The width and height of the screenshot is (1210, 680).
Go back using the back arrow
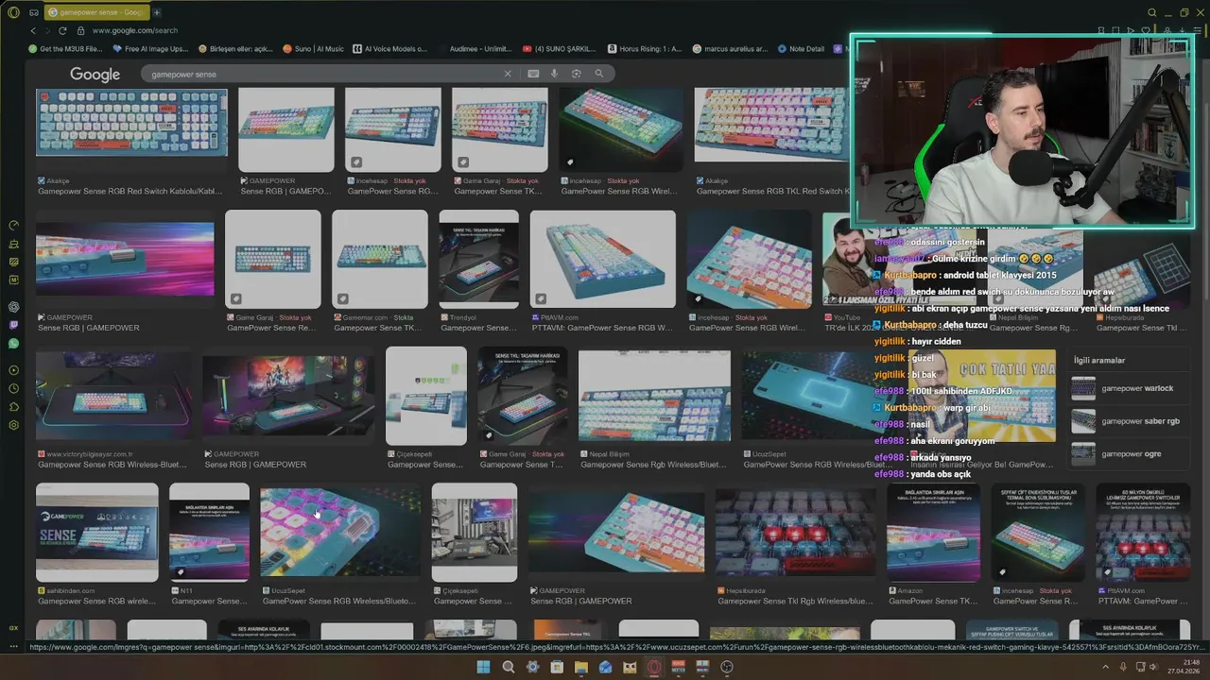(33, 30)
